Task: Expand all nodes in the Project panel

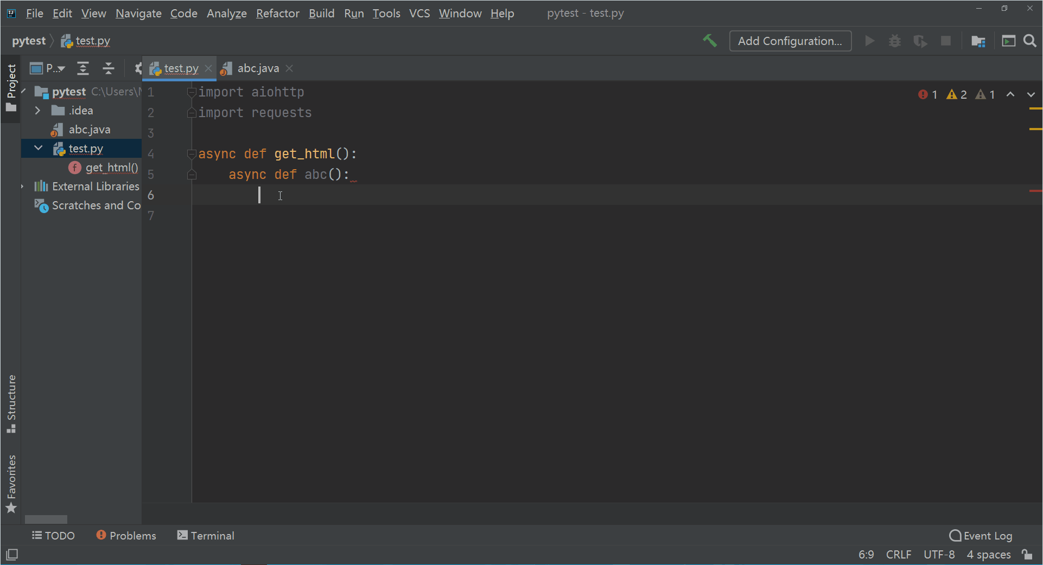Action: (83, 68)
